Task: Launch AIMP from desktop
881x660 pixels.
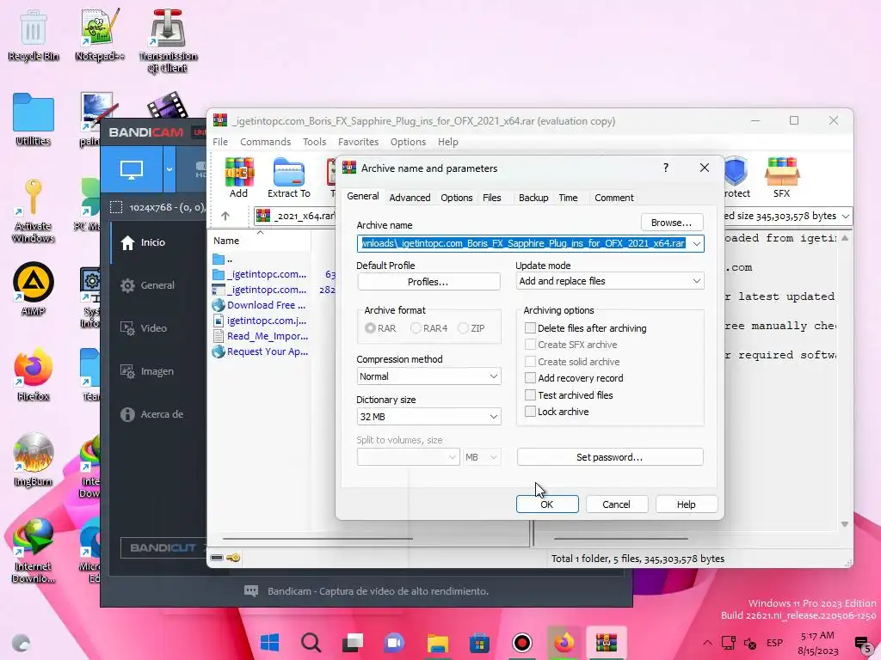Action: coord(34,289)
